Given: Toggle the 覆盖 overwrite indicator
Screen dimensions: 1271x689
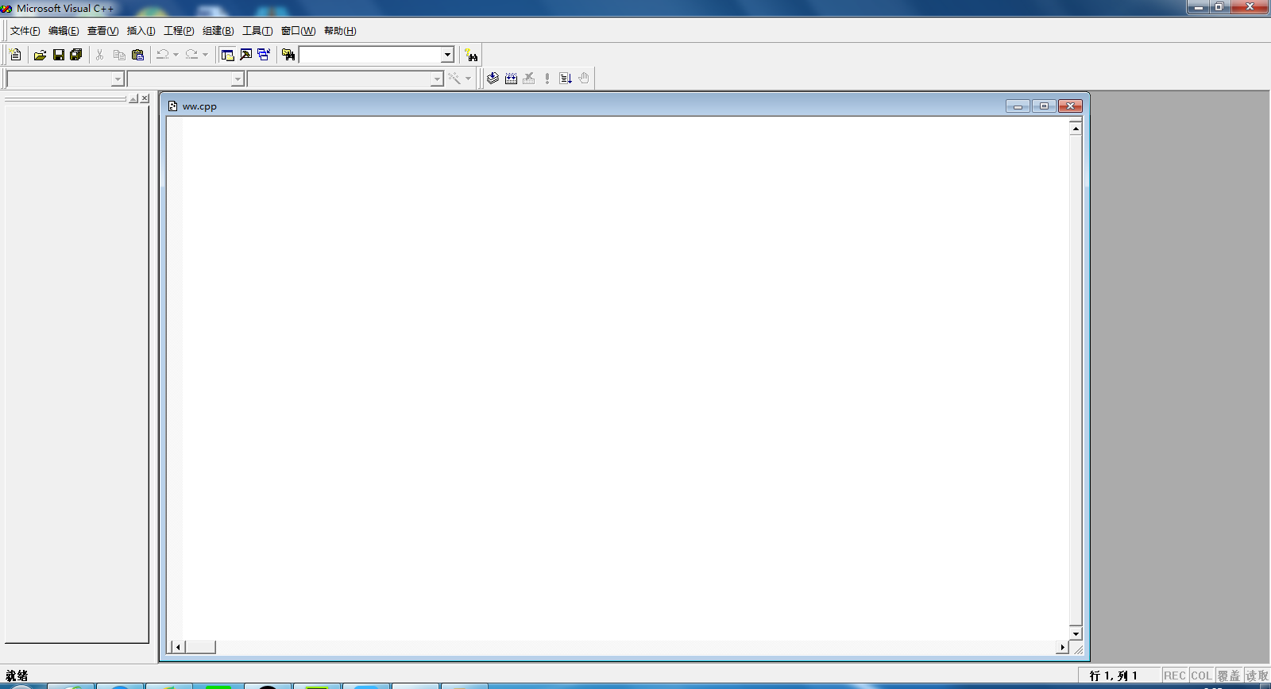Looking at the screenshot, I should pos(1229,676).
